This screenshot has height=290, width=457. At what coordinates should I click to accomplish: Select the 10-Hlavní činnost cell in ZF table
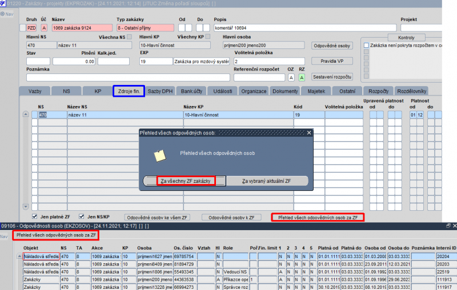[238, 115]
